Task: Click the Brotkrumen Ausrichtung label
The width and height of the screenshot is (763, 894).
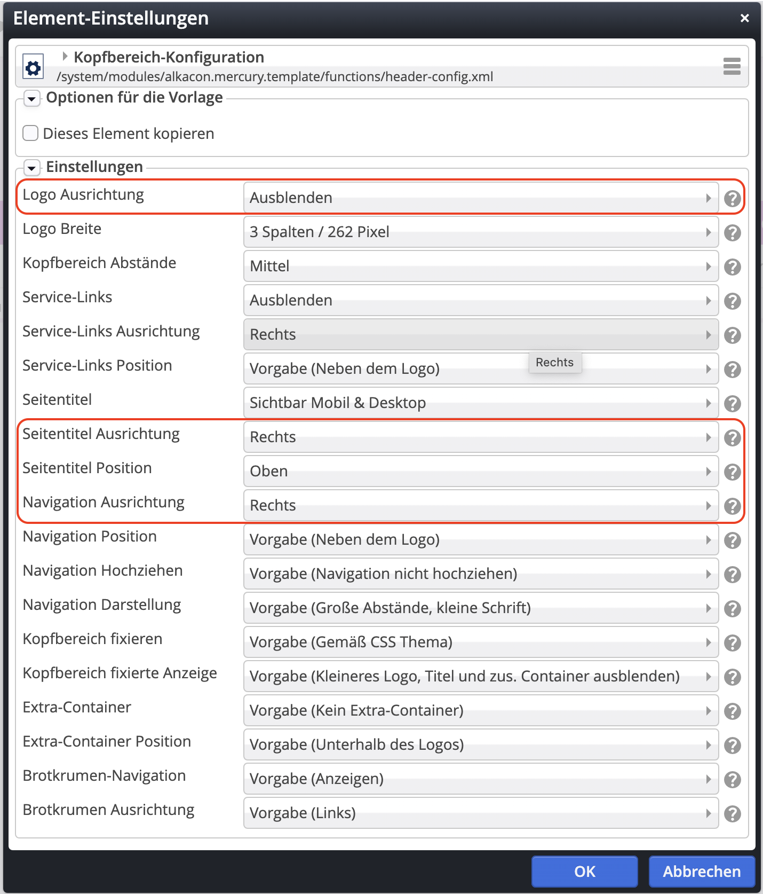Action: click(108, 810)
